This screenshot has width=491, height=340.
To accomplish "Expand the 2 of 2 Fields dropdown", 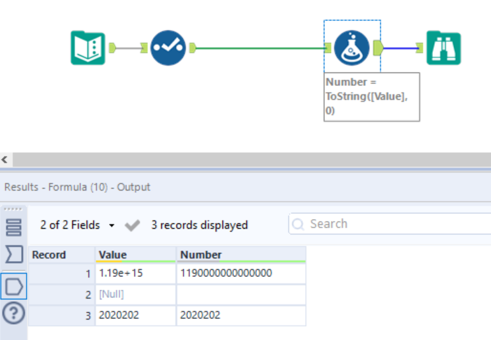I will 77,225.
